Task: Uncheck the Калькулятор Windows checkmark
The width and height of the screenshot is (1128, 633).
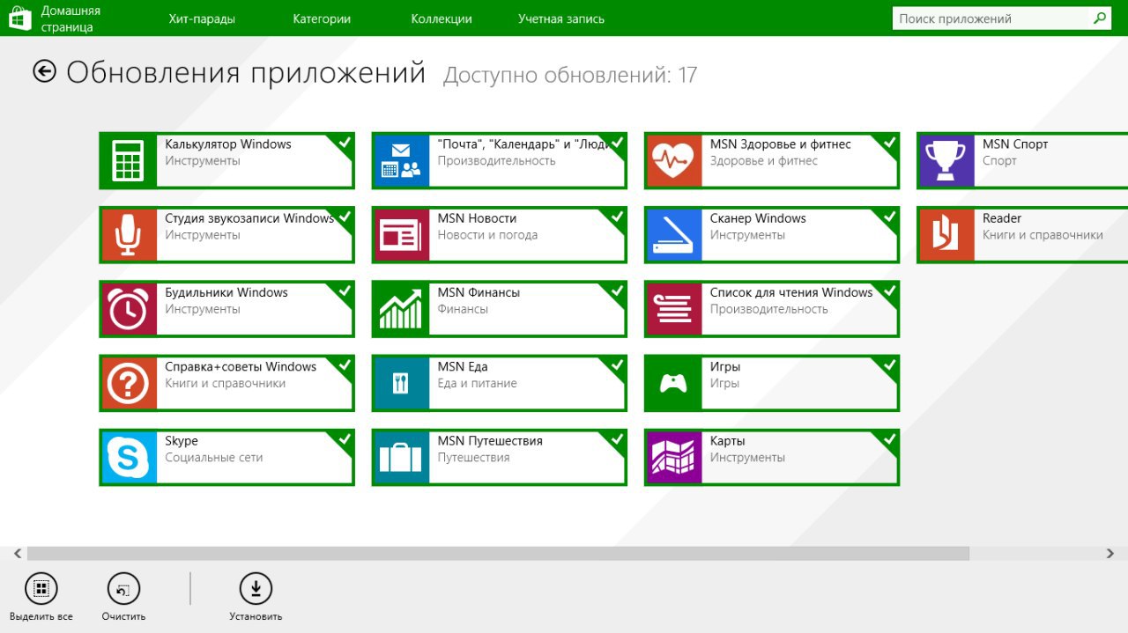Action: [x=345, y=143]
